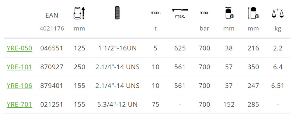Select EAN number 046551

click(52, 48)
